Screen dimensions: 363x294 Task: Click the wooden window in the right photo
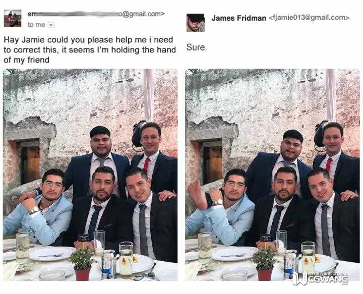[x=213, y=164]
